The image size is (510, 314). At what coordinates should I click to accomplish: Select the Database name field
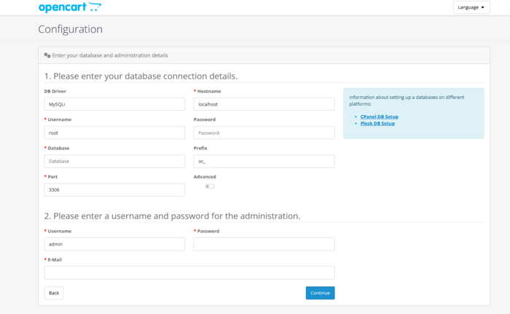point(114,161)
